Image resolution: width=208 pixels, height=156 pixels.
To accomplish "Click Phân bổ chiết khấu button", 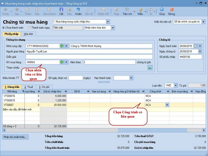I will click(15, 137).
